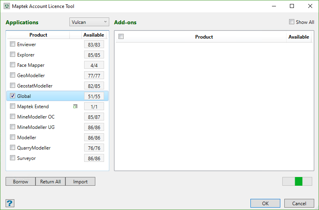Select the MineModeller UG product name
The image size is (319, 210).
tap(36, 127)
